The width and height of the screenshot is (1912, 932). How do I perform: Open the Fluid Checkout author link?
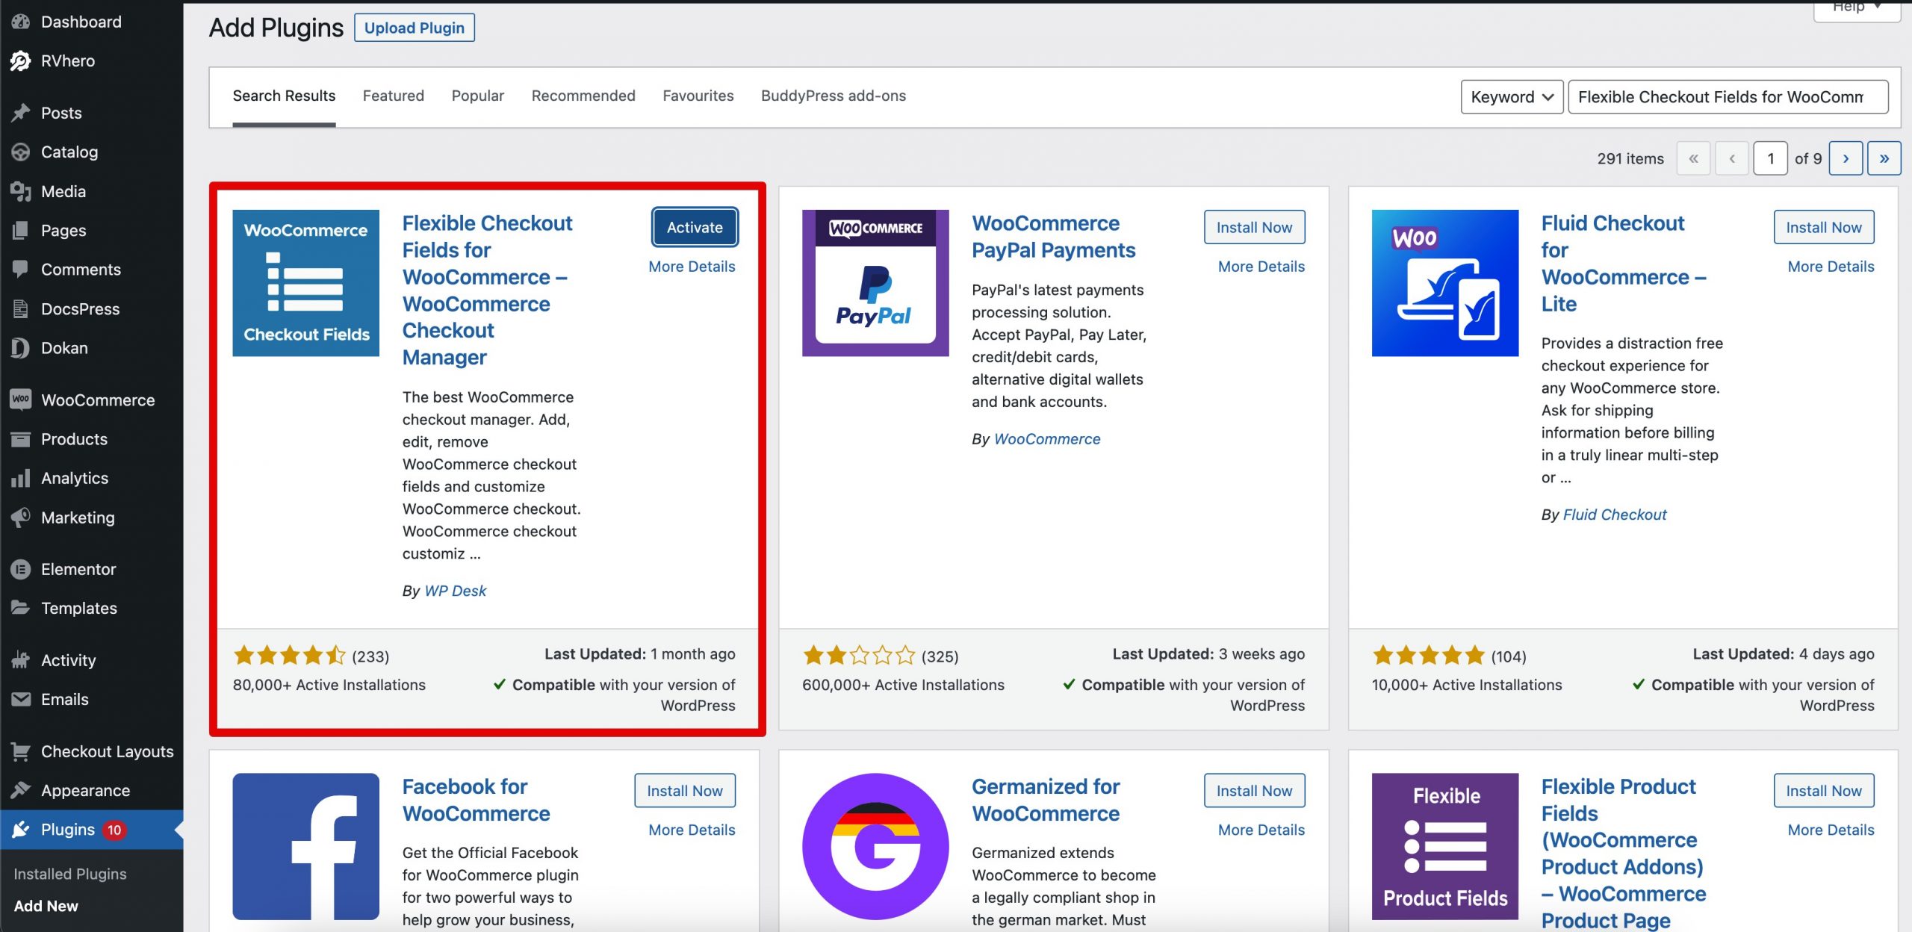click(x=1614, y=515)
